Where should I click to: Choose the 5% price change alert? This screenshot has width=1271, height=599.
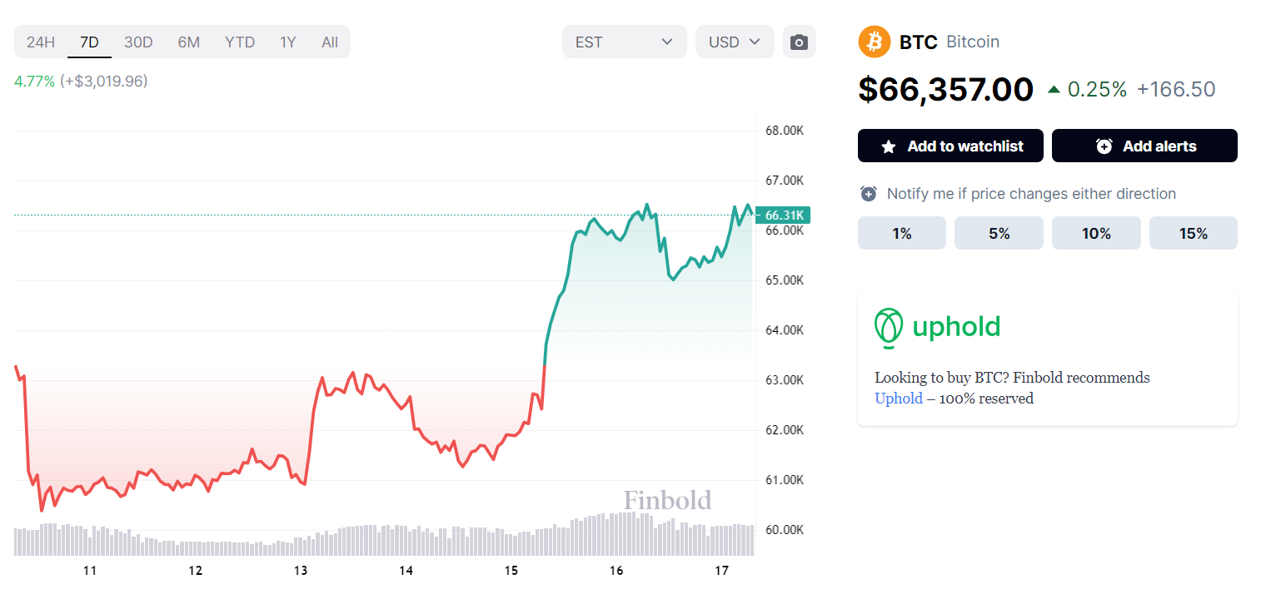coord(999,233)
